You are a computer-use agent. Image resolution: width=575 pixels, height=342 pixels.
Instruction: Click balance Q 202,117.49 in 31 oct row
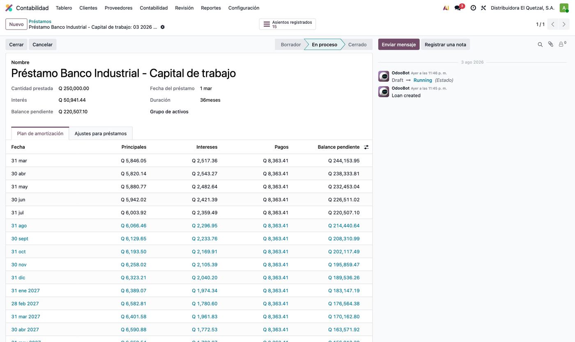[344, 252]
